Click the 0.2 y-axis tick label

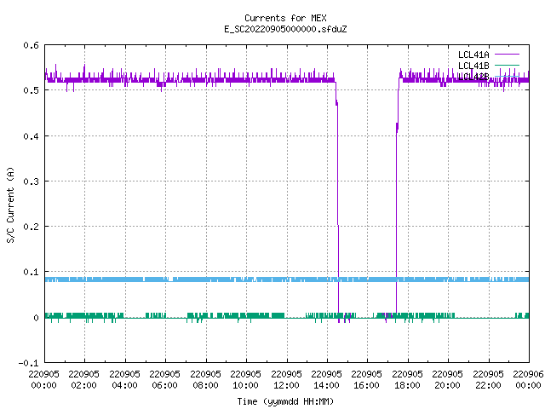click(x=31, y=227)
